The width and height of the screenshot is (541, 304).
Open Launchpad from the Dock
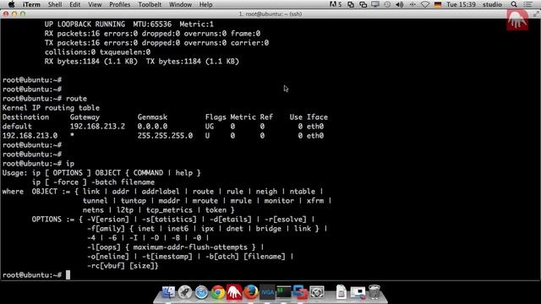tap(185, 292)
